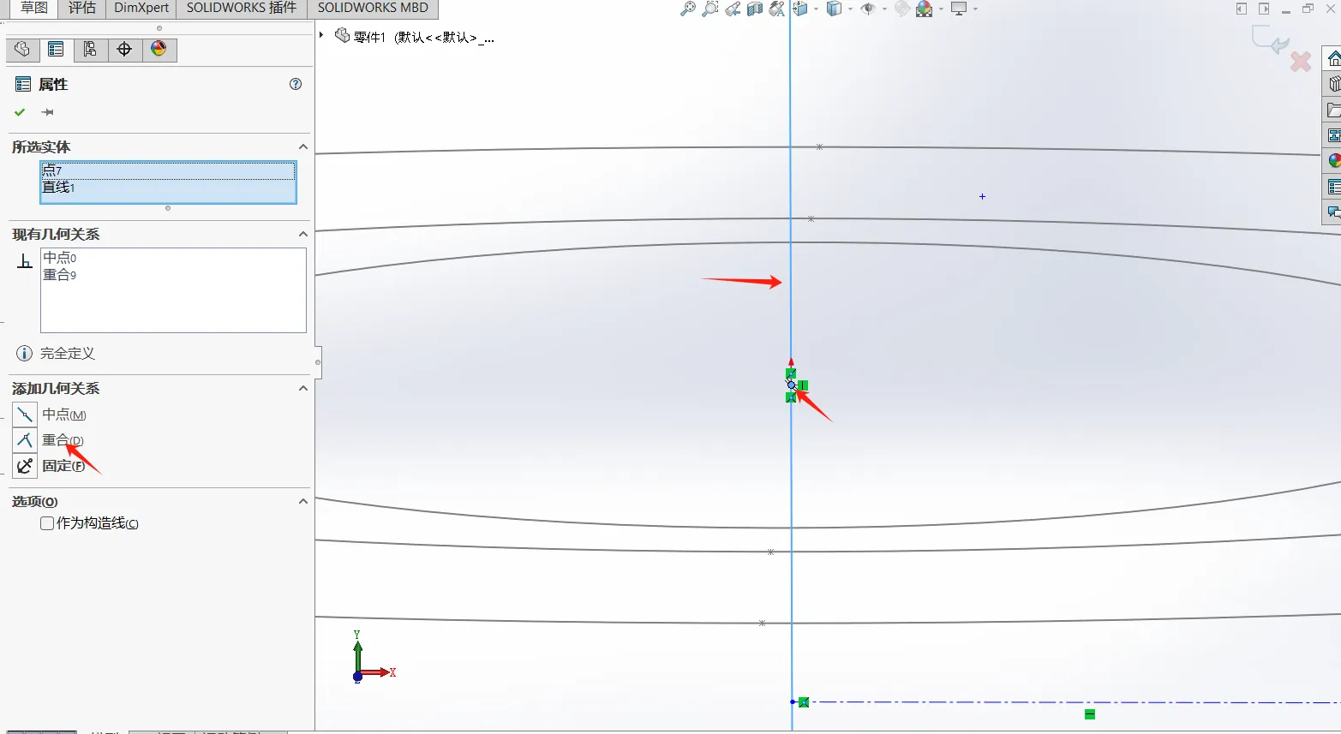Screen dimensions: 1341x734
Task: Open the File Explorer task pane
Action: click(1333, 110)
